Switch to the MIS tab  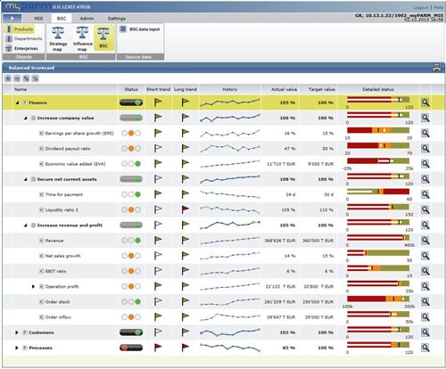tap(38, 19)
